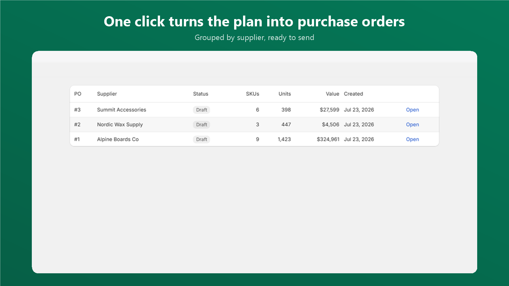Sort by the Value column header

pyautogui.click(x=332, y=94)
